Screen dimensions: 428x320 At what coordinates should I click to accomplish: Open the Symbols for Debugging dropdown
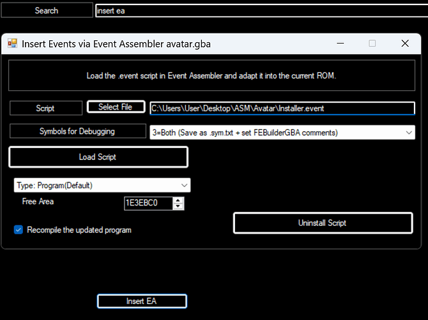pyautogui.click(x=409, y=132)
